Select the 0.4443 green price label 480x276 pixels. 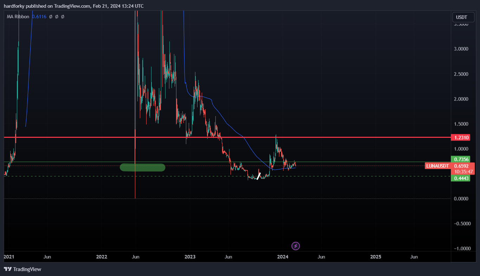point(461,178)
